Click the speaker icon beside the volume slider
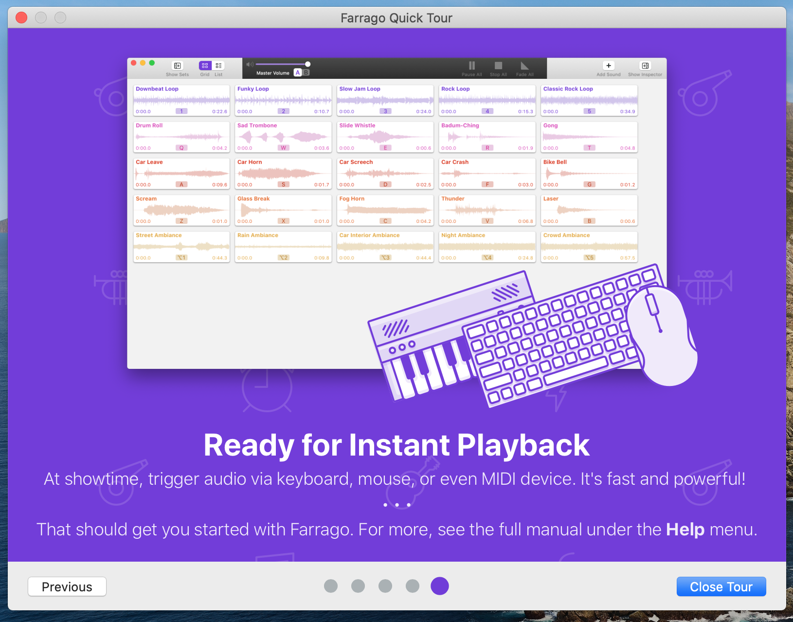Viewport: 793px width, 622px height. tap(250, 64)
